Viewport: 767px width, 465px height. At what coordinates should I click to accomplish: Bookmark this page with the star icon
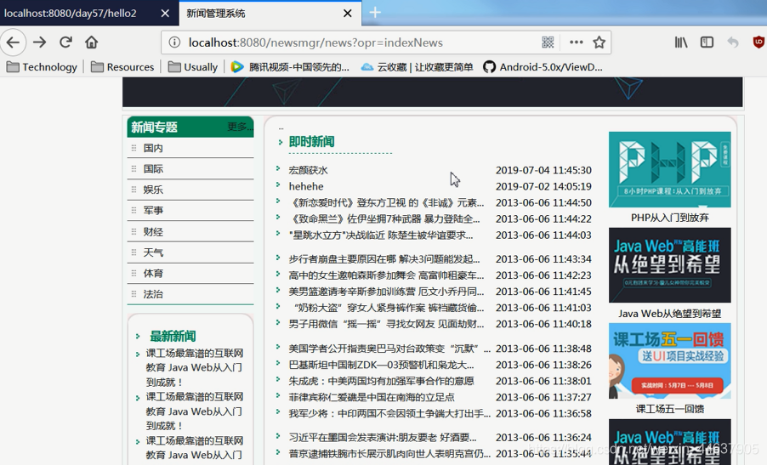click(599, 43)
